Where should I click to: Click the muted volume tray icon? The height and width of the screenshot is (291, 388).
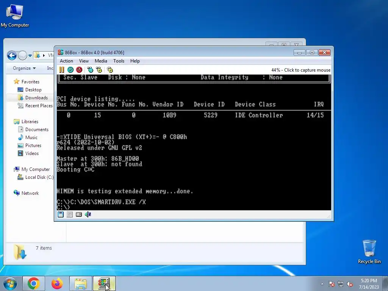(350, 284)
